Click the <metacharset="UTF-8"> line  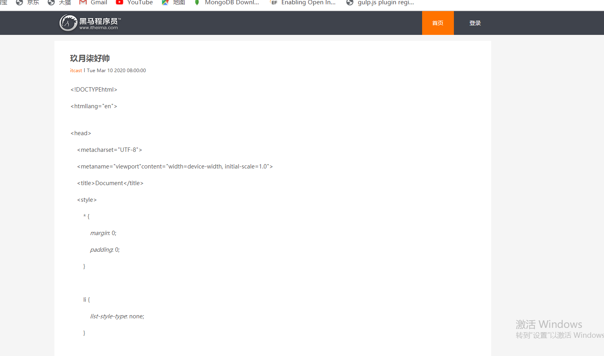pos(110,150)
